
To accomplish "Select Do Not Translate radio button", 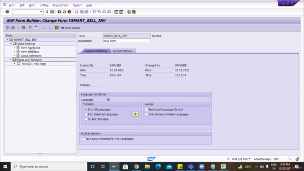I will click(x=86, y=119).
